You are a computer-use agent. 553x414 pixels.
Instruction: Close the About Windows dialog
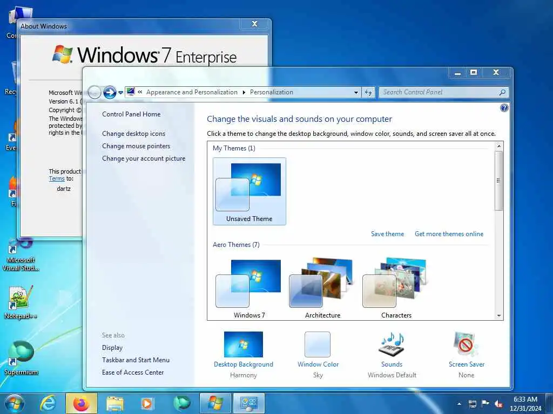pyautogui.click(x=255, y=24)
